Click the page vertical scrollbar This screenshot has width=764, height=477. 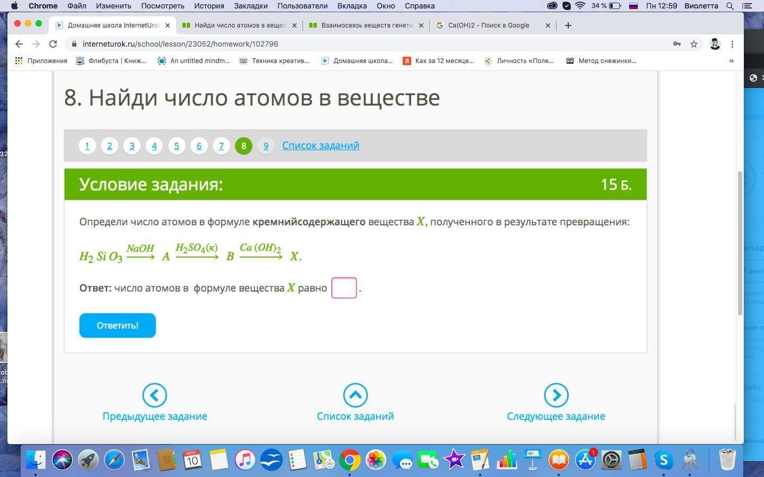pyautogui.click(x=740, y=244)
